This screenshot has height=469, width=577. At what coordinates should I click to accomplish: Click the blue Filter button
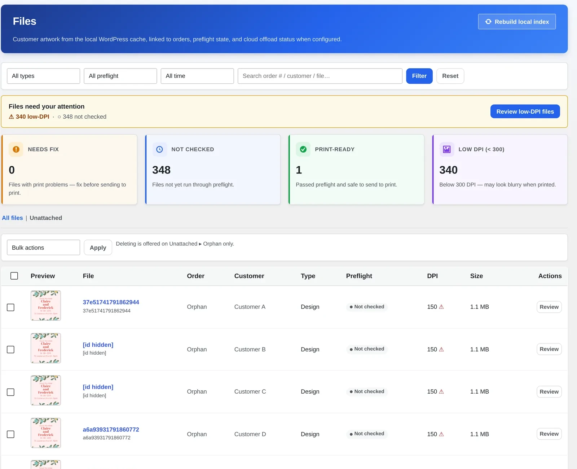tap(419, 76)
